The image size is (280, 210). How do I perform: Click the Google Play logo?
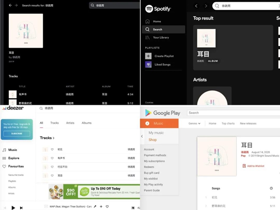click(162, 113)
